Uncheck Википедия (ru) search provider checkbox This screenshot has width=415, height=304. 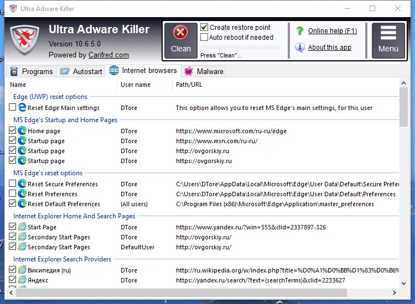coord(12,269)
